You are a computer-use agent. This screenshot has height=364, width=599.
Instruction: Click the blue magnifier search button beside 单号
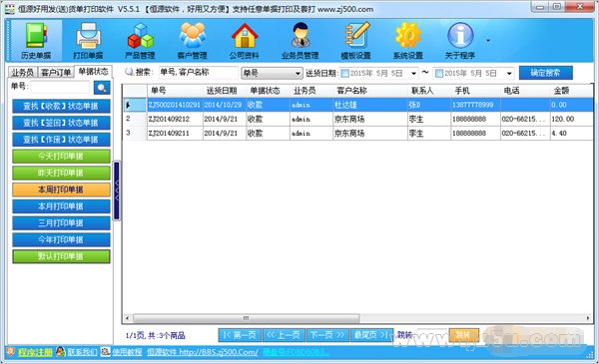(x=102, y=88)
